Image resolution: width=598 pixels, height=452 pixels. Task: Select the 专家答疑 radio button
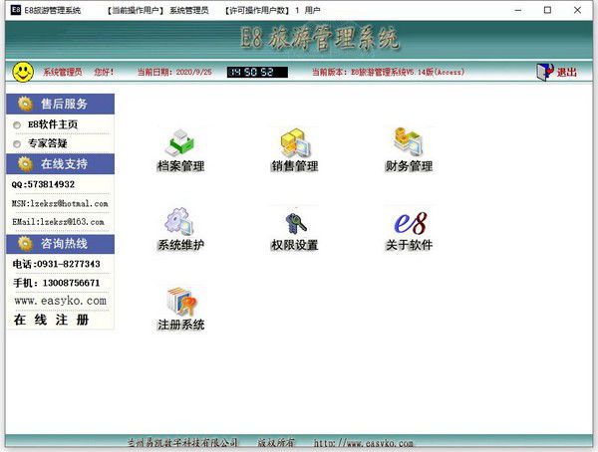17,144
